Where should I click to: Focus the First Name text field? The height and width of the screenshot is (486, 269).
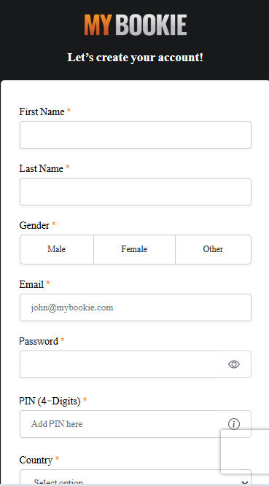click(136, 135)
